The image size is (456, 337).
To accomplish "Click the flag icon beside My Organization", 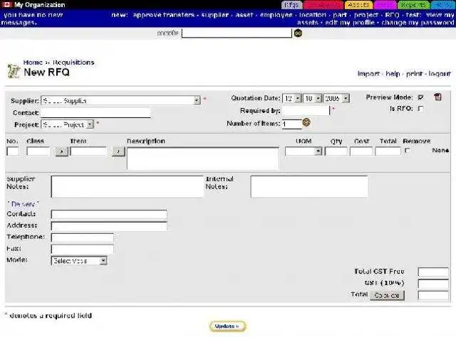I will (6, 4).
